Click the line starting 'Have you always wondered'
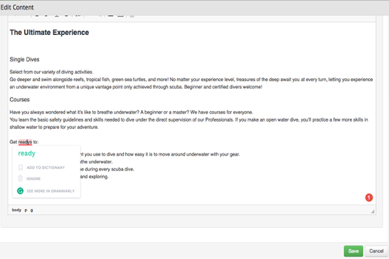 pos(131,112)
